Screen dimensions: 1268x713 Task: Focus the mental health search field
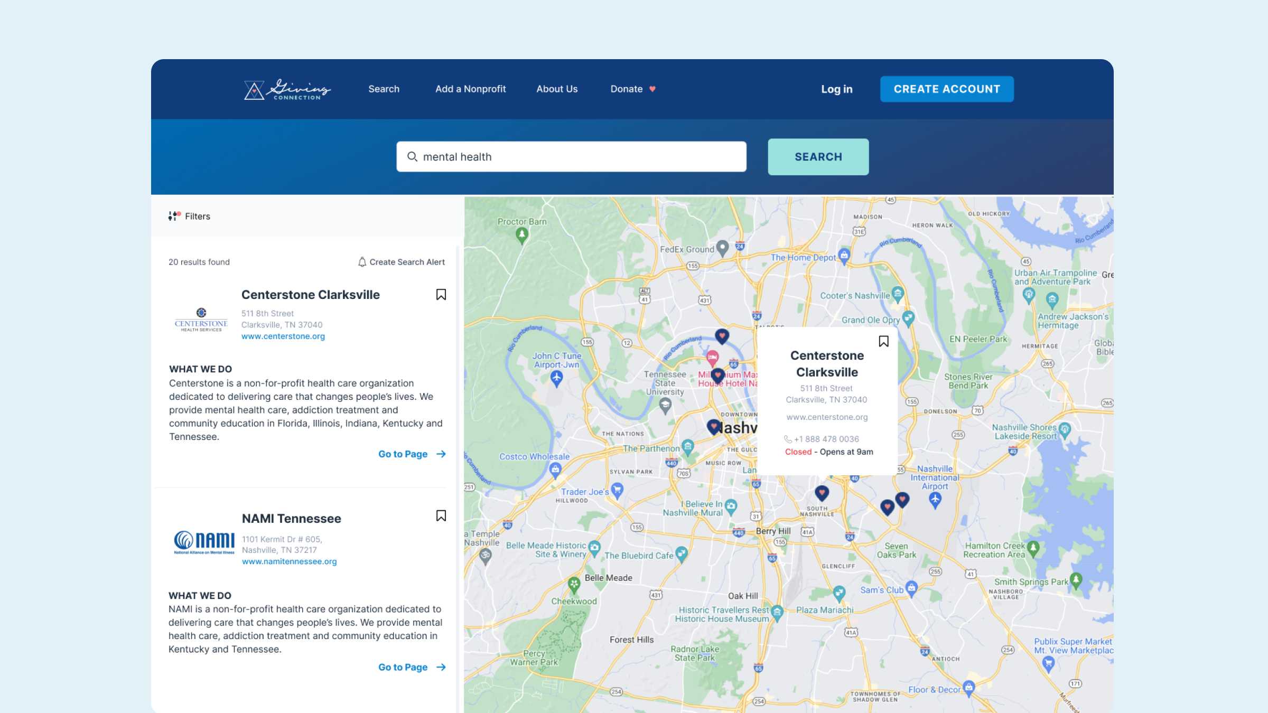tap(571, 156)
